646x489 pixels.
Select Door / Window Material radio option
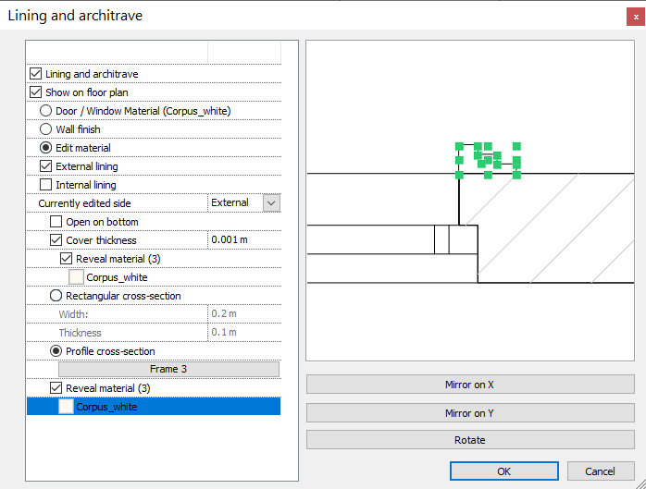45,111
